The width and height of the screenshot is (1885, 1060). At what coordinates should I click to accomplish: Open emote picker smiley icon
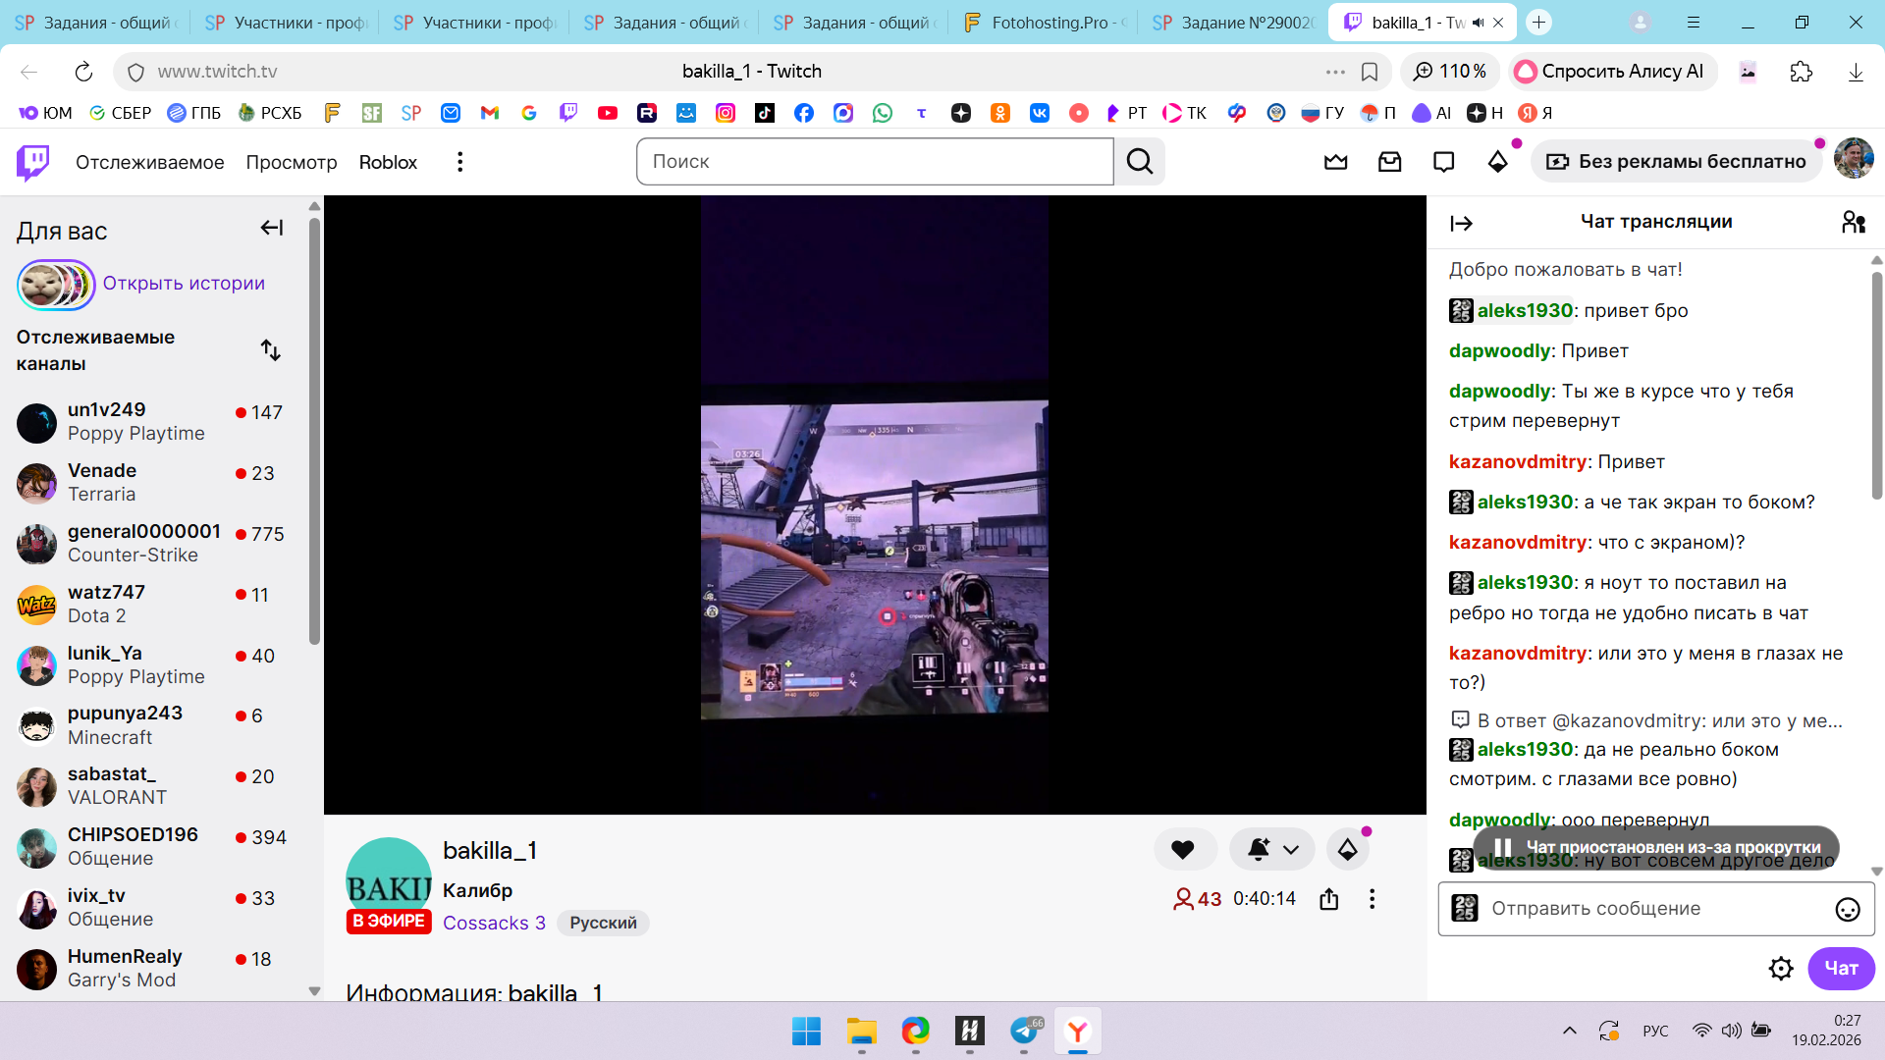(x=1847, y=910)
